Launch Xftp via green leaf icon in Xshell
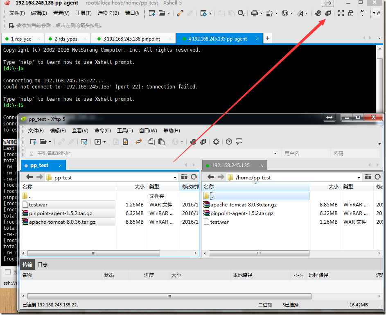The image size is (386, 315). point(328,13)
